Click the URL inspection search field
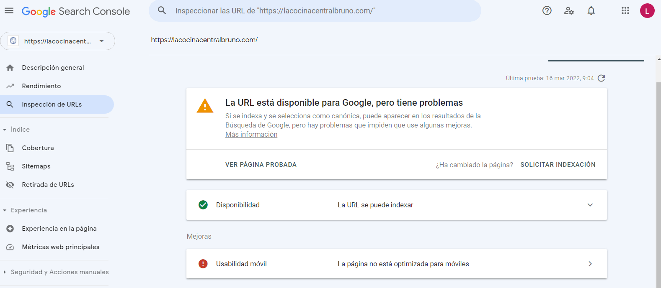The height and width of the screenshot is (288, 661). pos(315,11)
